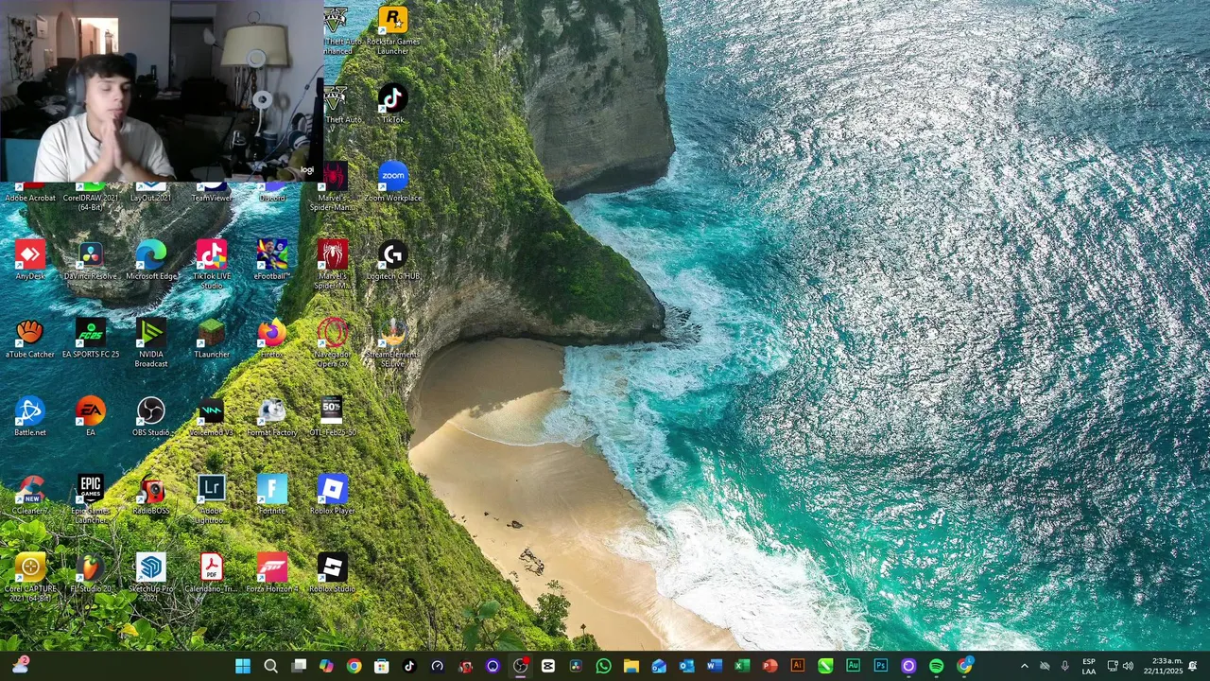
Task: Open the OTL-Feb25-50 desktop file
Action: (332, 417)
